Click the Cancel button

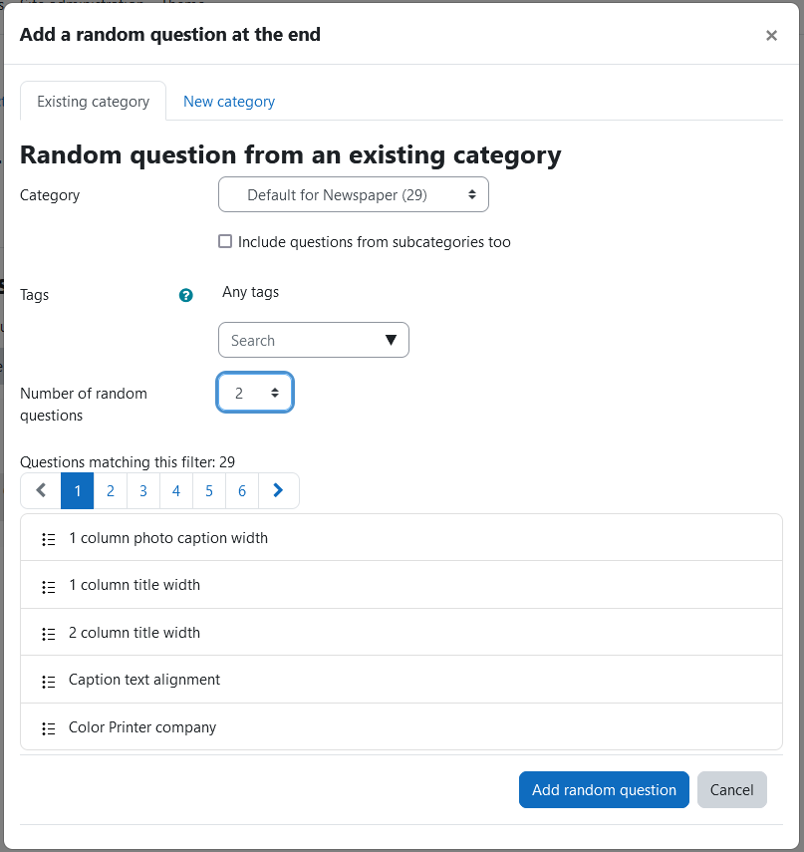[731, 789]
